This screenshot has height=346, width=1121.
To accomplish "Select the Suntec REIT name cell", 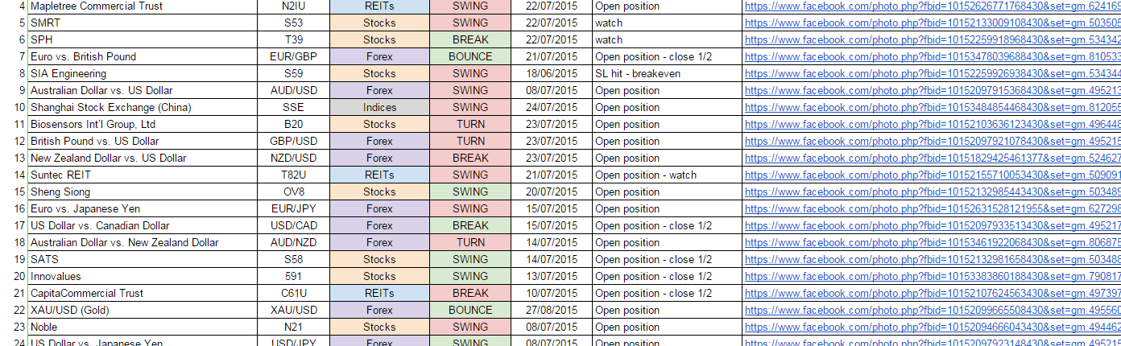I will pos(145,175).
